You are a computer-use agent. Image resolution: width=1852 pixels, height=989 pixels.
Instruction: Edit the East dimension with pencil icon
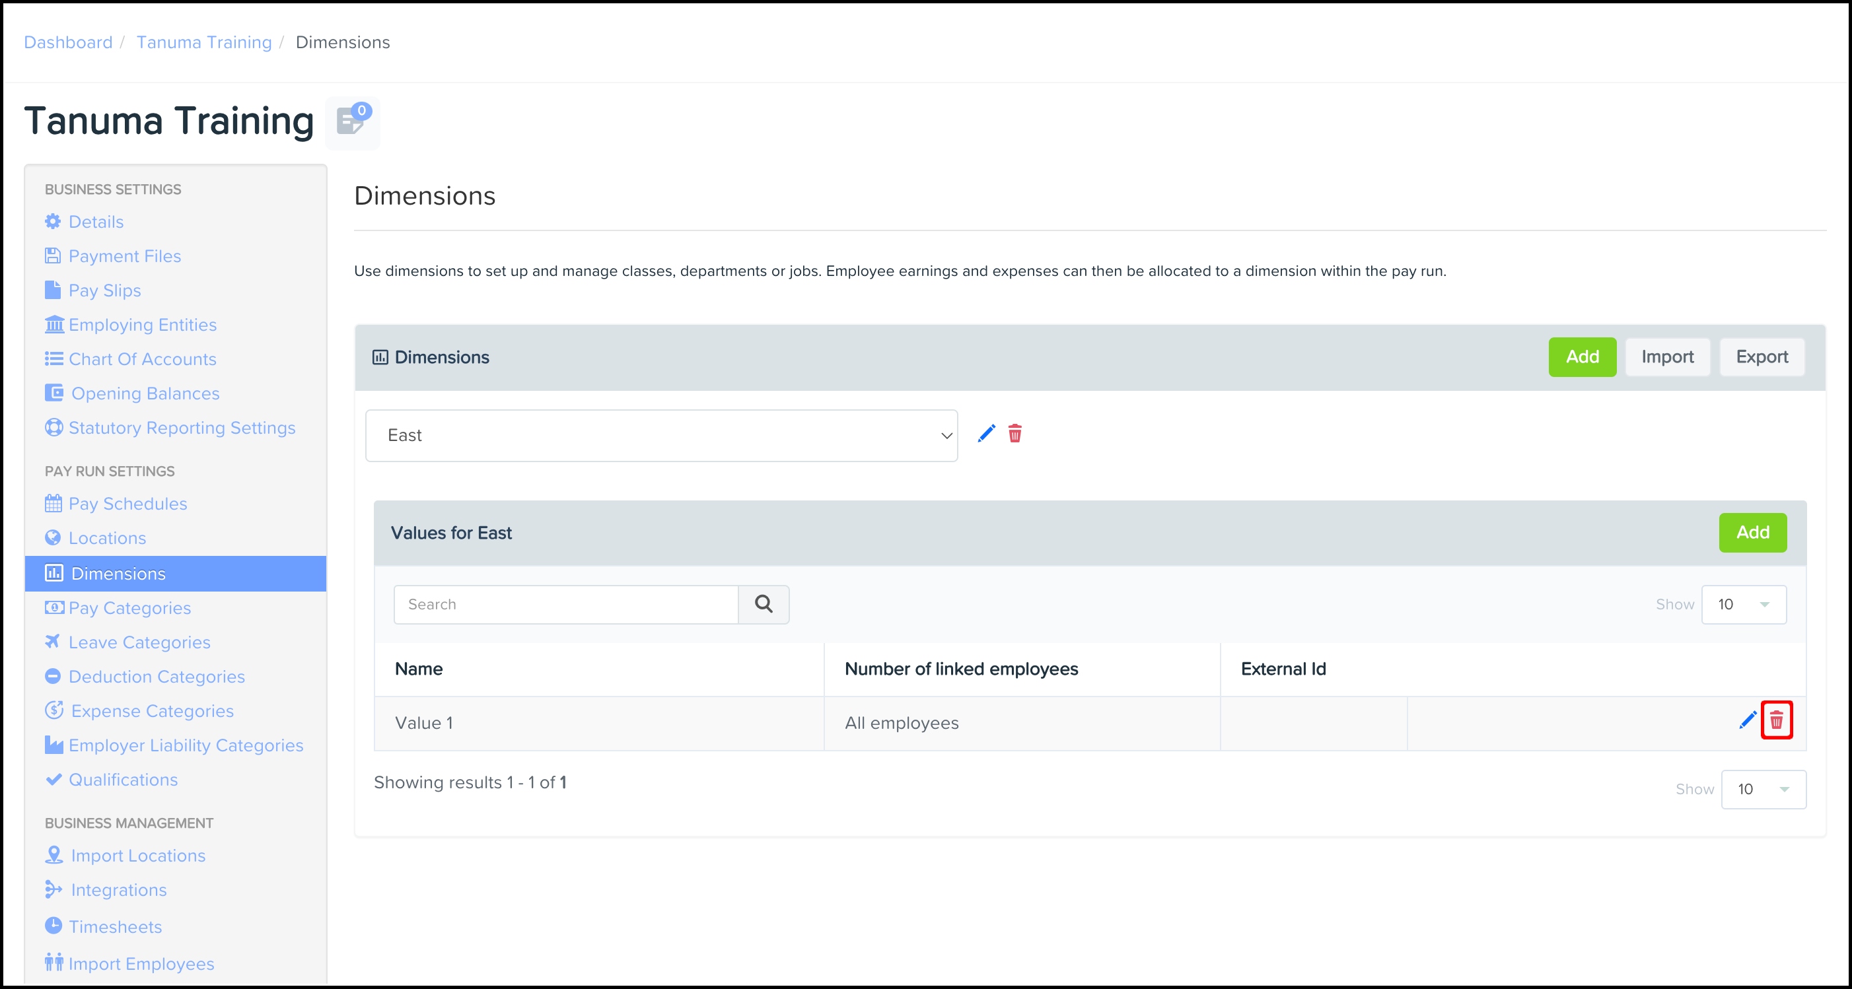pyautogui.click(x=986, y=433)
